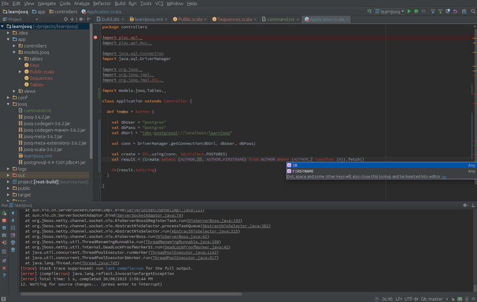This screenshot has height=302, width=477.
Task: Go down the stack trace arrow
Action: click(x=13, y=220)
